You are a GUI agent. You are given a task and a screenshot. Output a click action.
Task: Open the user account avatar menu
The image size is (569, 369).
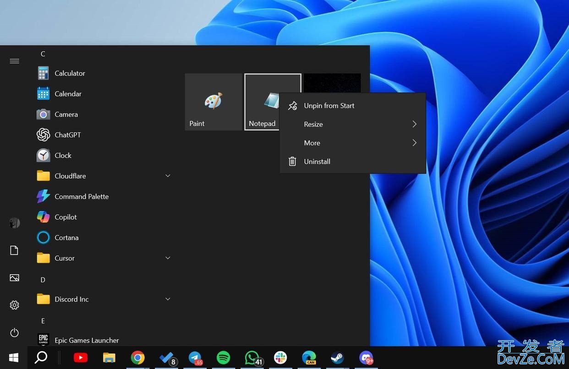[14, 223]
